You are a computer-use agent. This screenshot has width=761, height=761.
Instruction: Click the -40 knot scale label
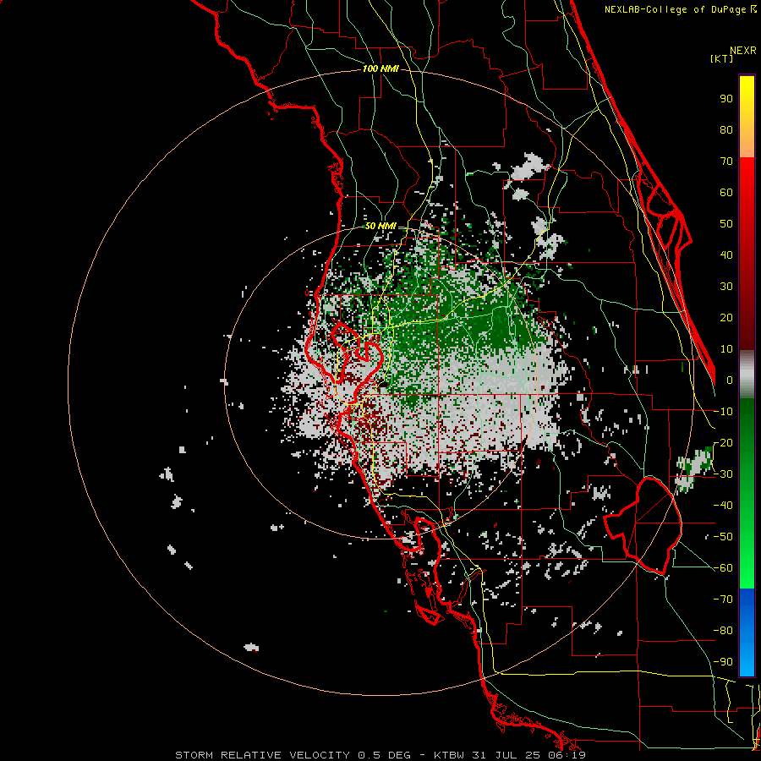pyautogui.click(x=723, y=506)
